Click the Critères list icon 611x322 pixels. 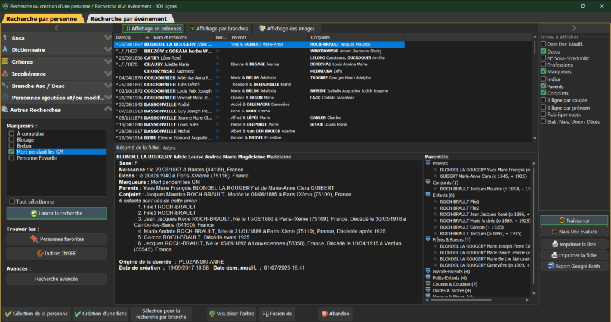click(x=5, y=61)
